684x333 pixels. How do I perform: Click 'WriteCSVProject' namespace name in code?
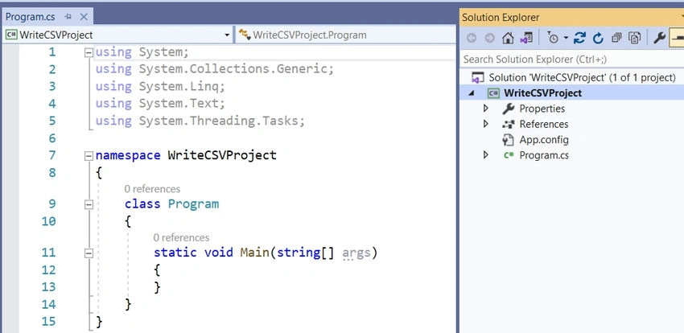click(222, 155)
